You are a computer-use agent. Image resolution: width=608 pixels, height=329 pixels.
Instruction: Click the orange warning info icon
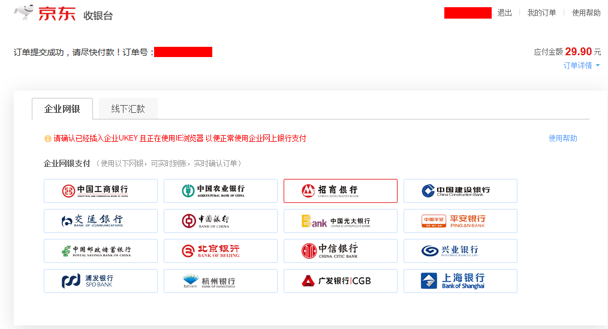tap(48, 139)
